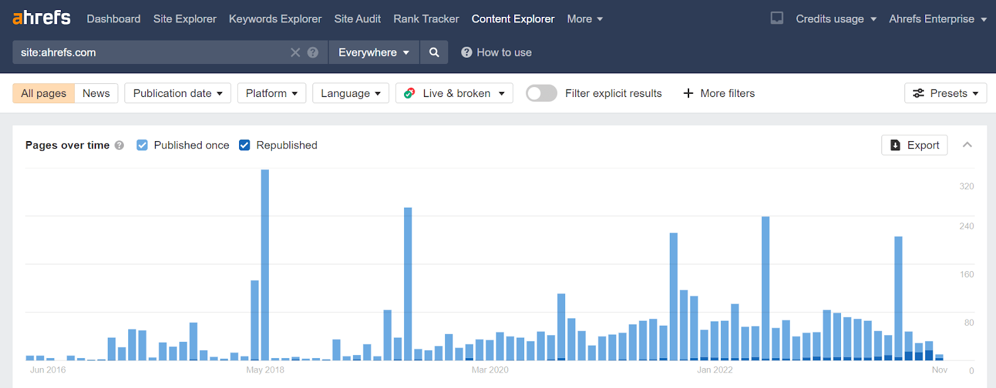Image resolution: width=996 pixels, height=388 pixels.
Task: Open search help question mark icon
Action: click(x=313, y=52)
